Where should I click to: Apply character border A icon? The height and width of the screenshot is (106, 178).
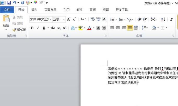[x=104, y=19]
